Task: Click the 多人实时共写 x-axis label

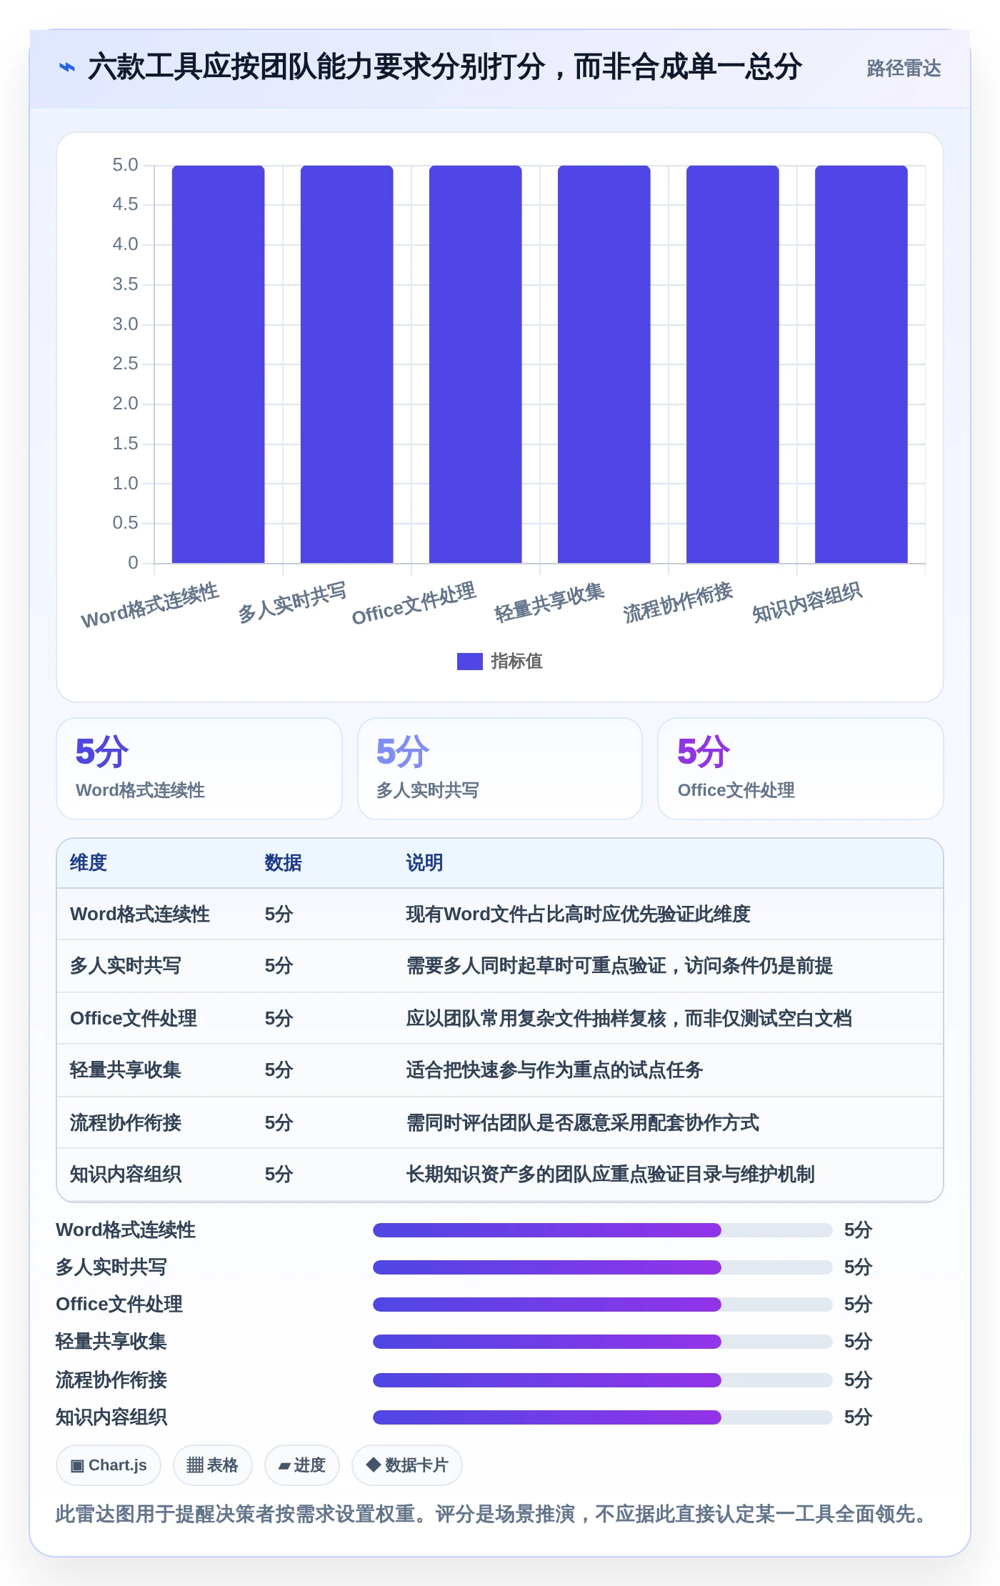Action: (x=292, y=602)
